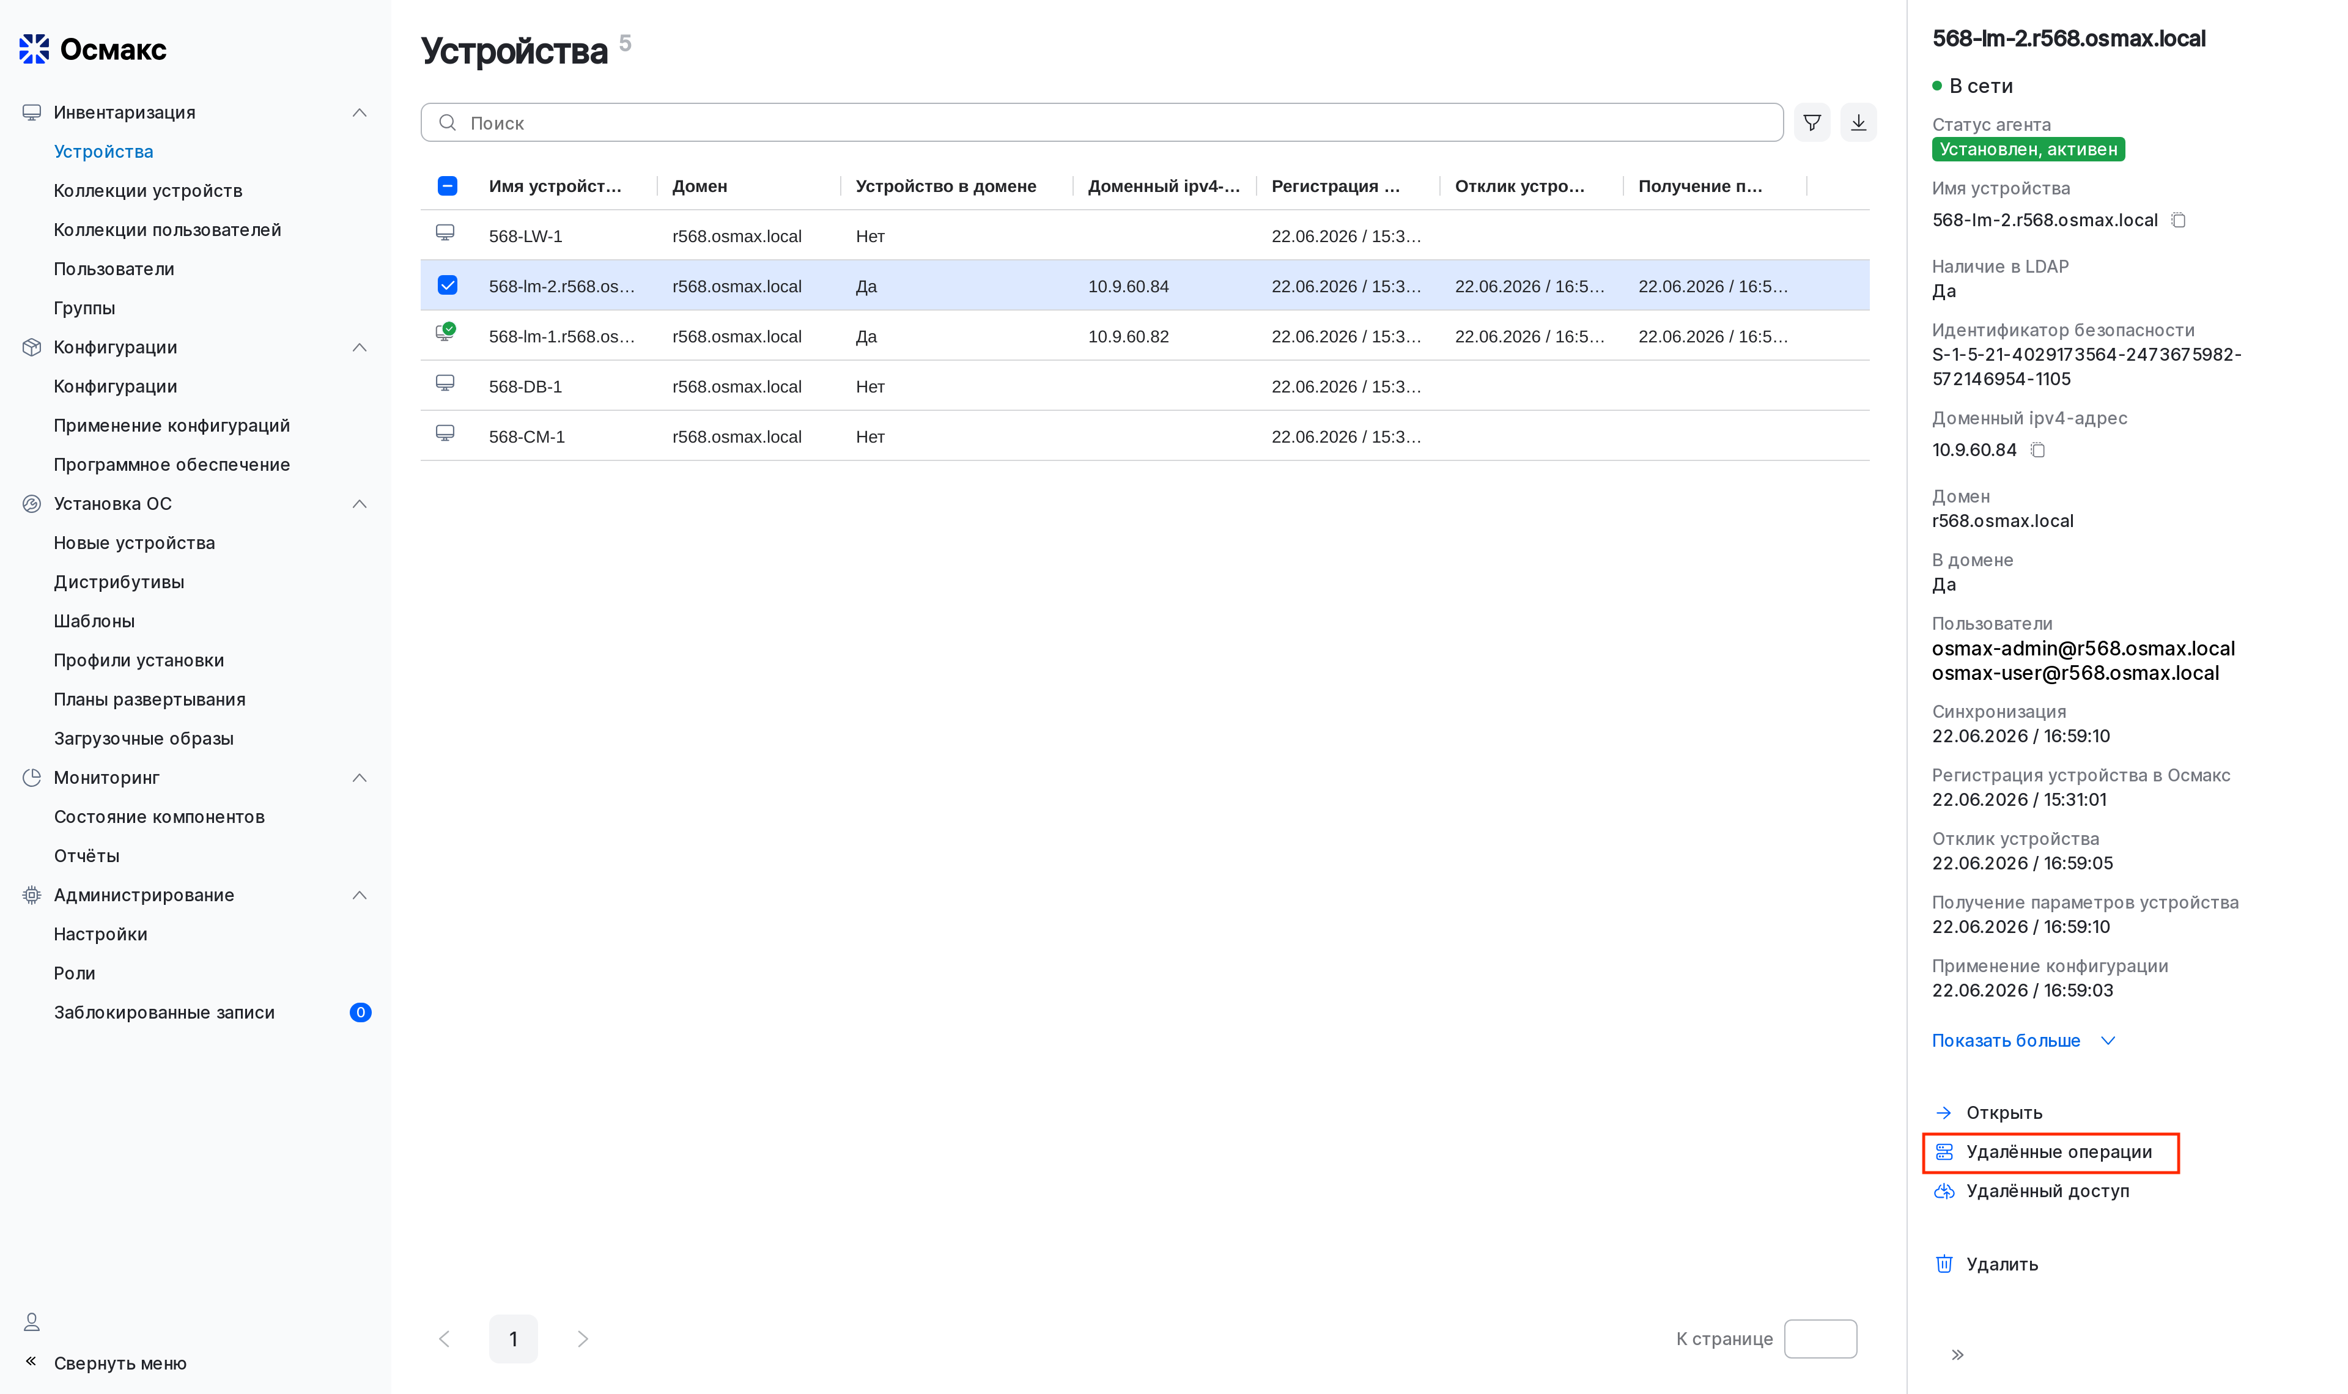Click the device icon for 568-CM-1
Viewport: 2348px width, 1394px height.
click(x=445, y=433)
